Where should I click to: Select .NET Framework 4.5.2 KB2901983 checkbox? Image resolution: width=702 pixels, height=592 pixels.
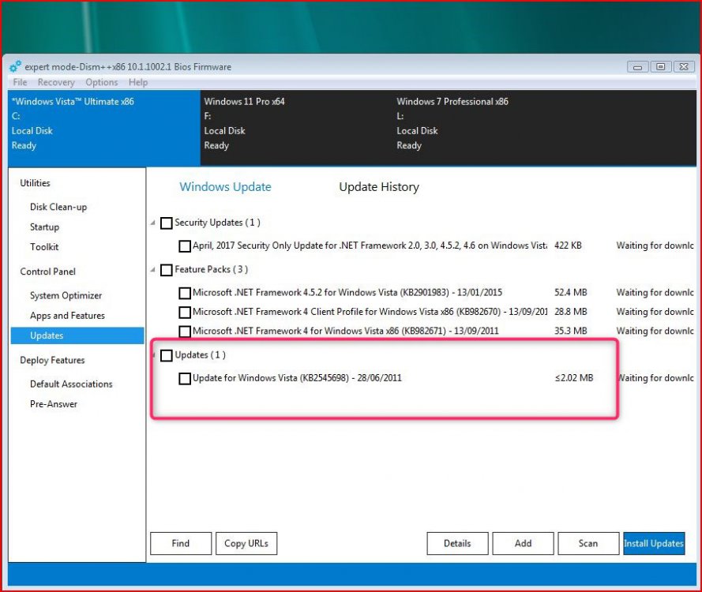185,293
